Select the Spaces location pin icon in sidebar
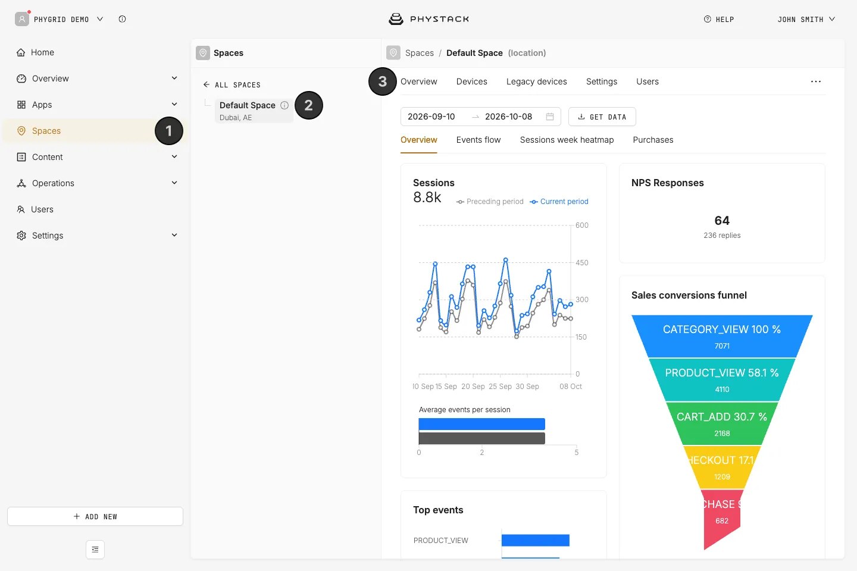 21,131
